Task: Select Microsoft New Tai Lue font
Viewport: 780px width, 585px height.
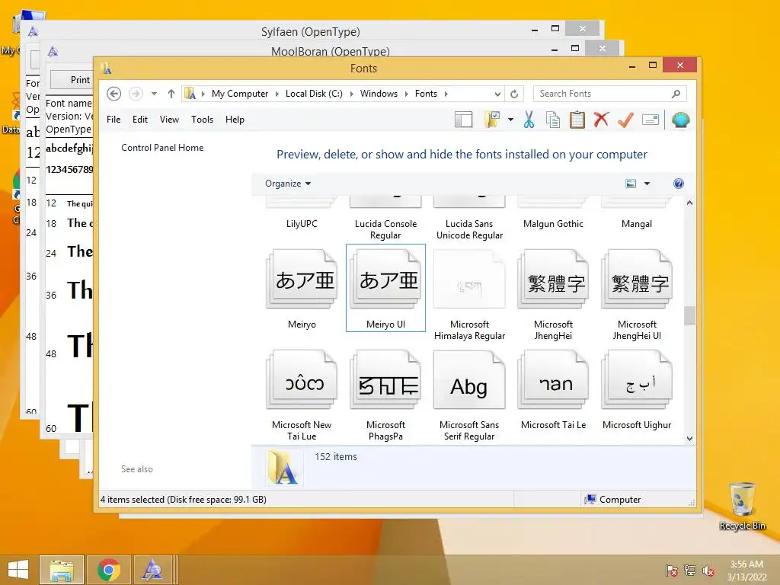Action: tap(302, 395)
